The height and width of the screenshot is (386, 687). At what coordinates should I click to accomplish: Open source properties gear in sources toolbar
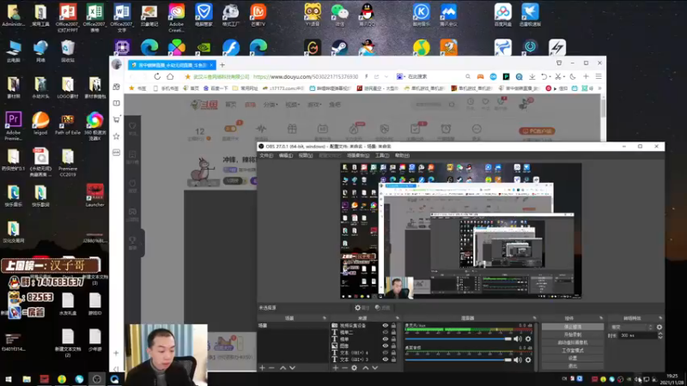click(355, 368)
